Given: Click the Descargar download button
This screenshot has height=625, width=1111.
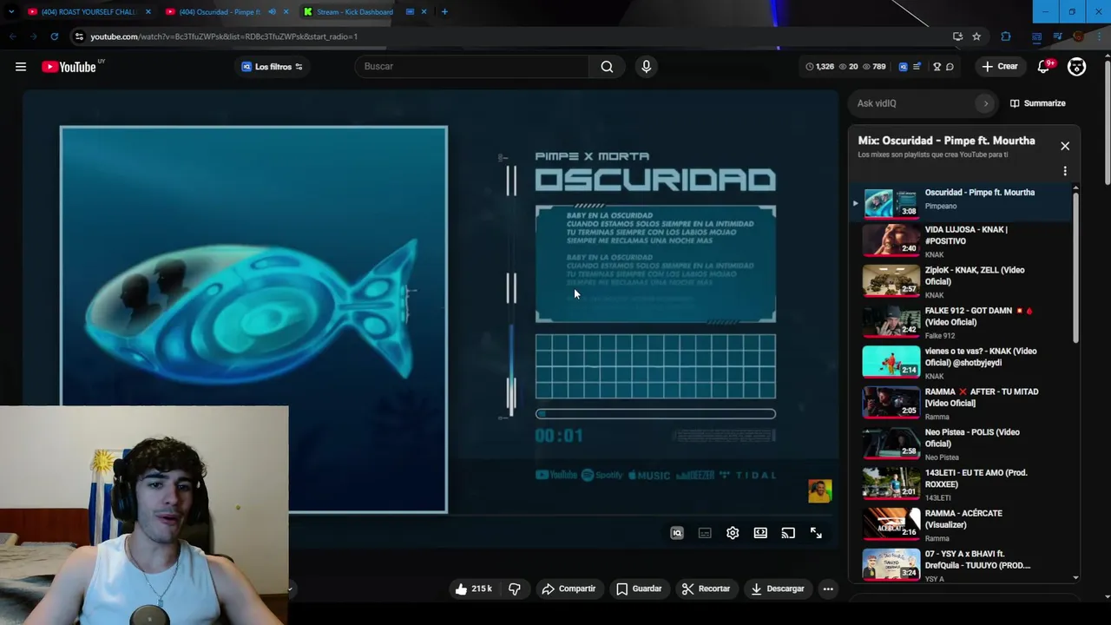Looking at the screenshot, I should click(778, 589).
